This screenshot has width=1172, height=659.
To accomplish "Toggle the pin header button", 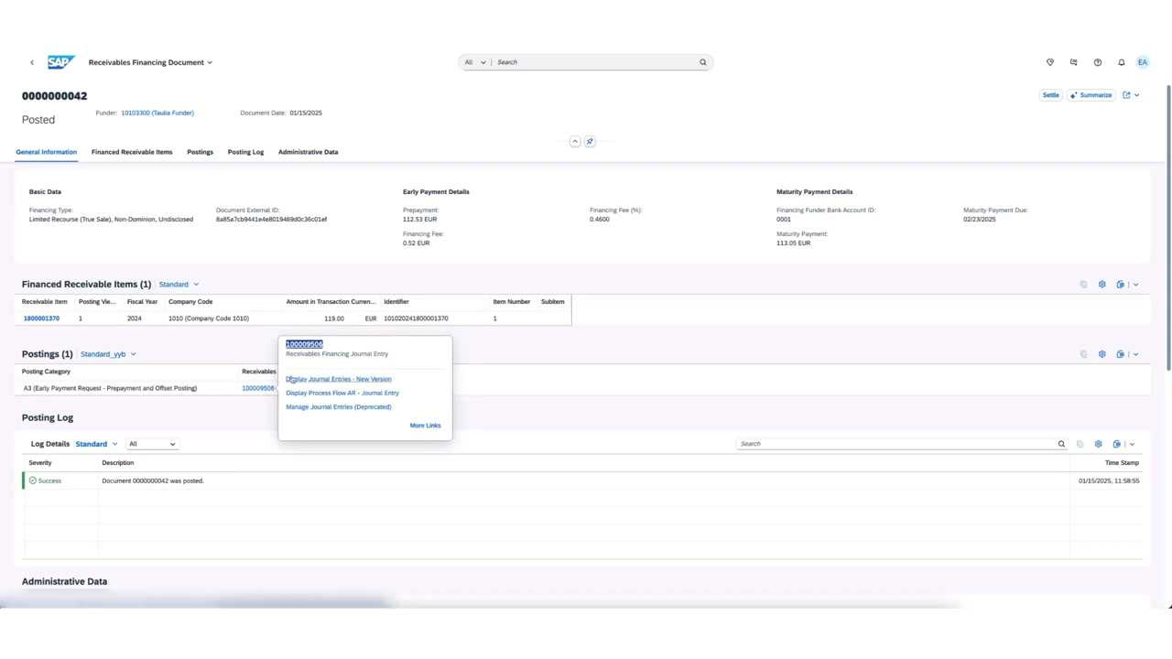I will pyautogui.click(x=590, y=141).
